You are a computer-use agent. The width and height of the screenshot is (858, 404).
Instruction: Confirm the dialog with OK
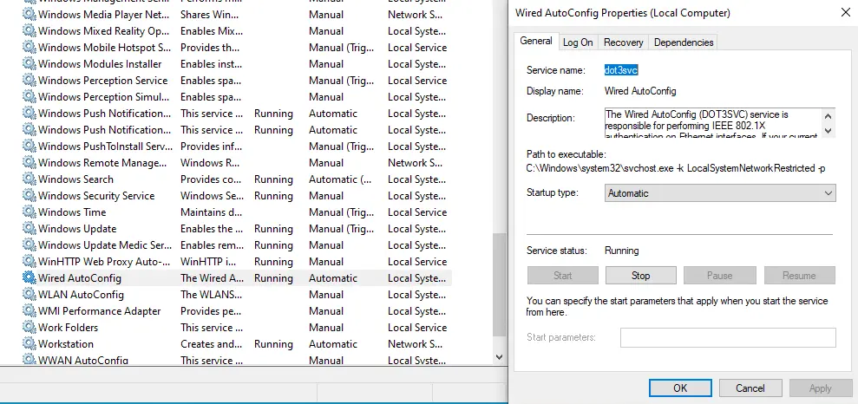680,388
